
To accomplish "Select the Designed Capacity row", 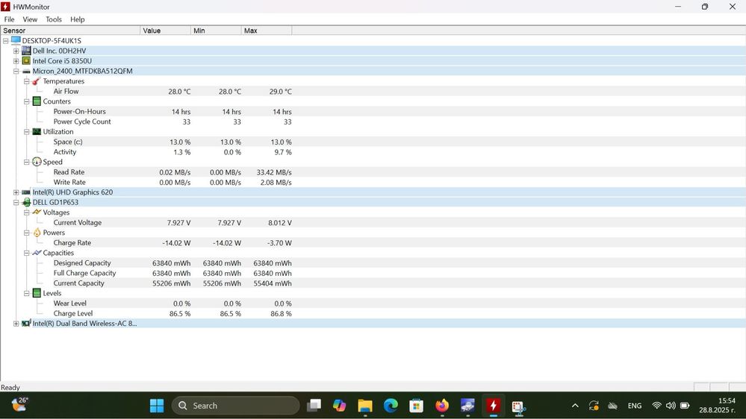I will click(373, 263).
